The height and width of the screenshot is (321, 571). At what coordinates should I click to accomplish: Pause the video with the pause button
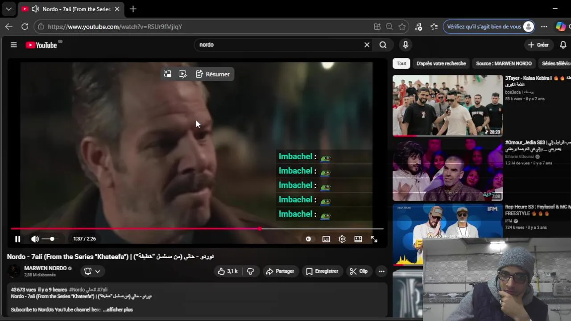pyautogui.click(x=17, y=239)
